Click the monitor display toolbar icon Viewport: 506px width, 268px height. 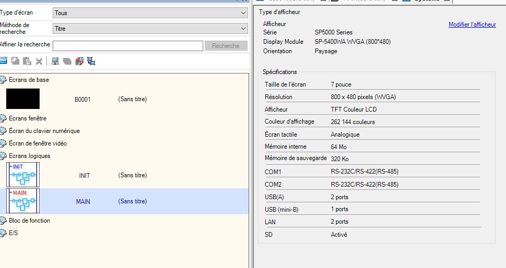(55, 61)
